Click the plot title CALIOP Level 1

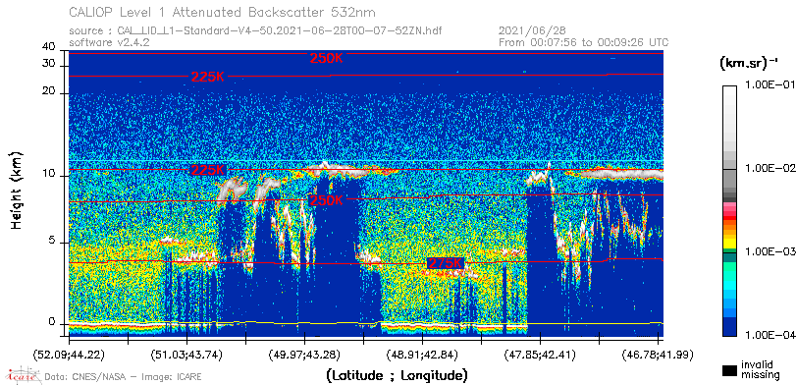pyautogui.click(x=223, y=12)
